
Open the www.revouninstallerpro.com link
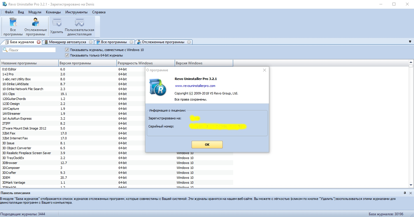pyautogui.click(x=195, y=86)
